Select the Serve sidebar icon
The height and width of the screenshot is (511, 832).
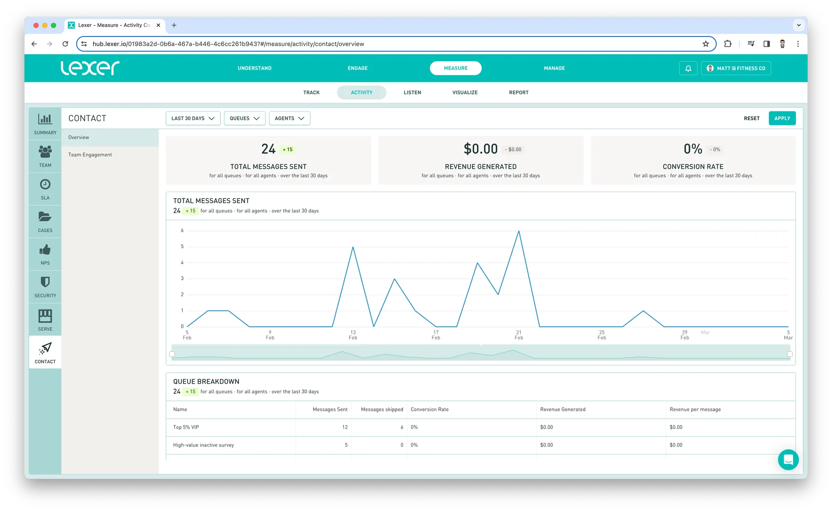click(x=45, y=316)
